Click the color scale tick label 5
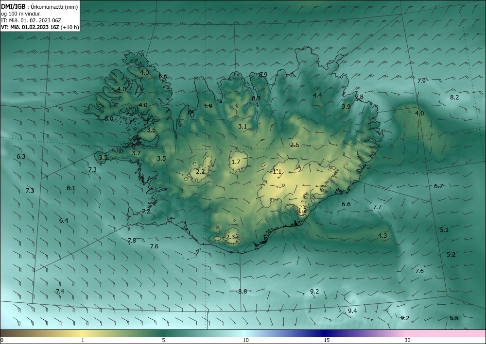The image size is (486, 344). coord(163,340)
